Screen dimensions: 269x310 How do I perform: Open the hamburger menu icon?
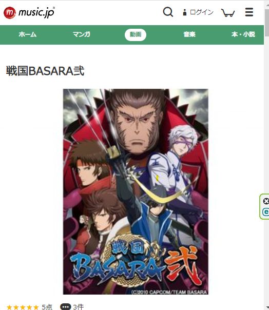click(x=249, y=12)
